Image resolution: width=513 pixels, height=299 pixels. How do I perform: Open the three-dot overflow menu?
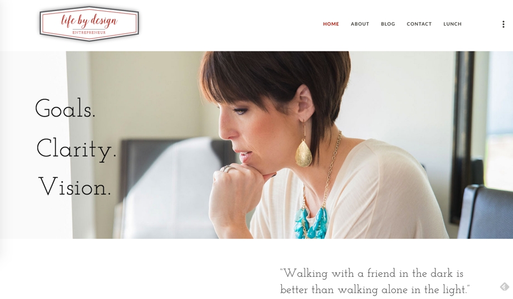click(503, 24)
